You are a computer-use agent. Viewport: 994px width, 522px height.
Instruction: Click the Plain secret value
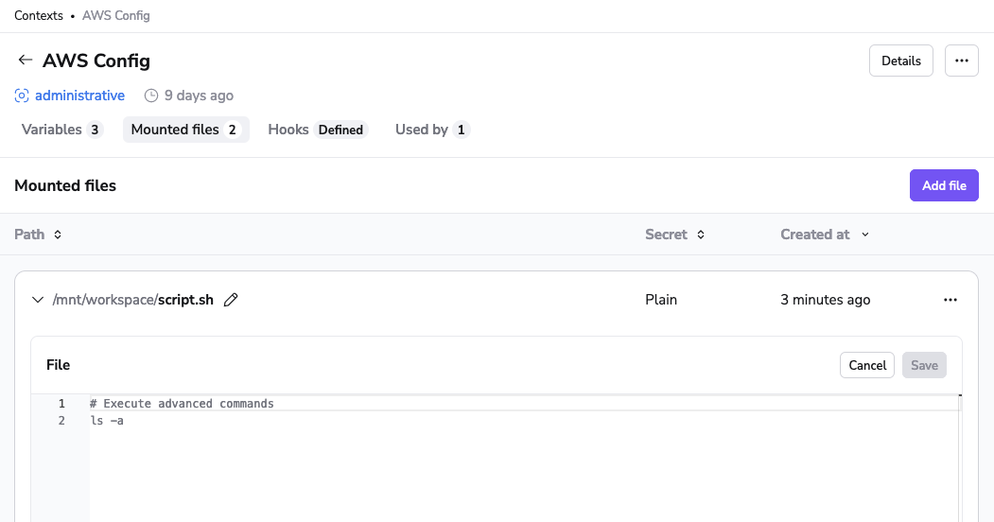tap(661, 300)
